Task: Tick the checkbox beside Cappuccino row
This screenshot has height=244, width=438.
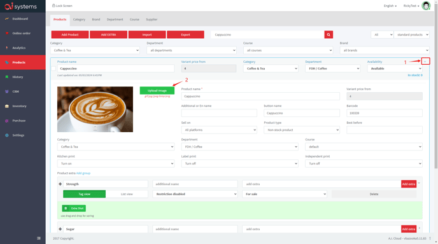Action: point(53,69)
